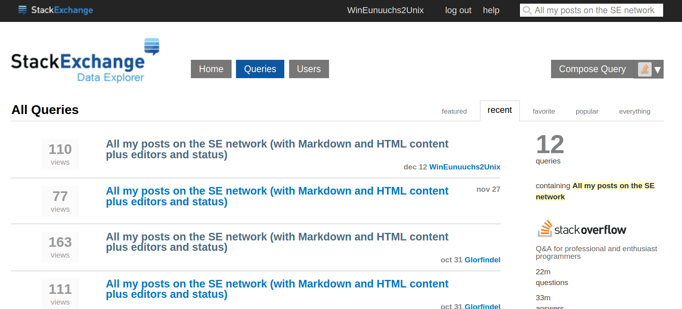Viewport: 682px width, 309px height.
Task: Open the nov 27 query with 77 views
Action: pyautogui.click(x=277, y=196)
